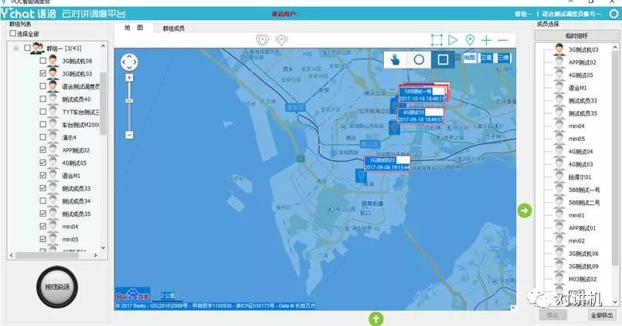The image size is (622, 326).
Task: Select the circle drawing map tool
Action: coord(419,60)
